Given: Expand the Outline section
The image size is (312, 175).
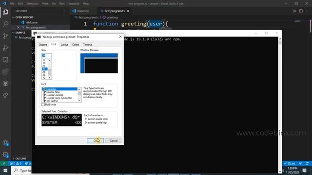Looking at the screenshot, I should 13,158.
